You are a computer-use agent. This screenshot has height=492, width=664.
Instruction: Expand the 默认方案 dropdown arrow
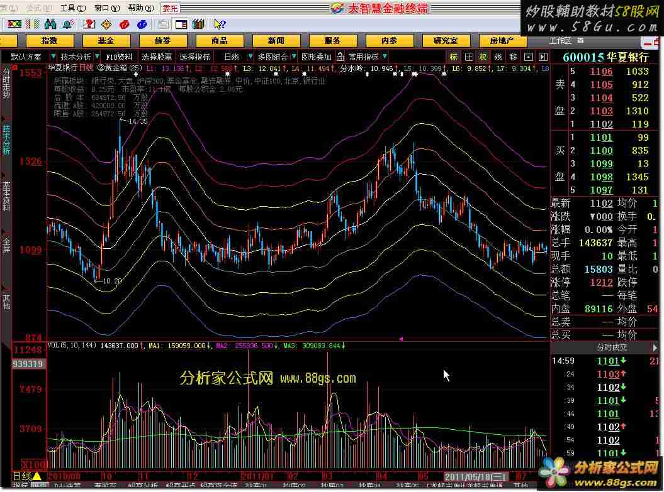click(x=53, y=56)
